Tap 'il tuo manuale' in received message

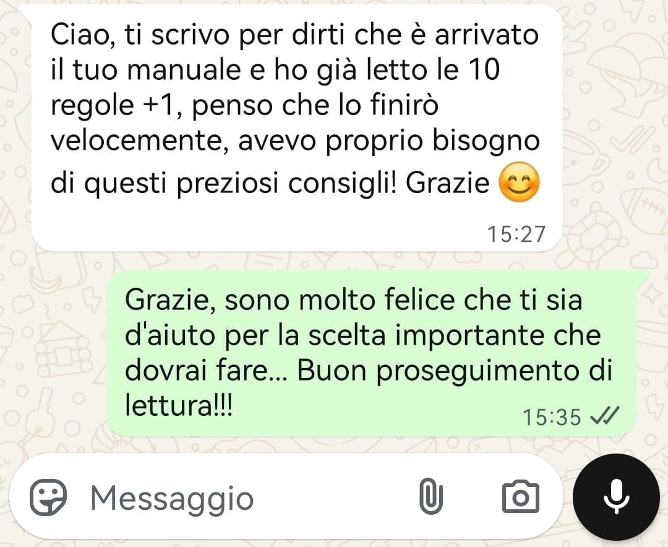[x=146, y=69]
